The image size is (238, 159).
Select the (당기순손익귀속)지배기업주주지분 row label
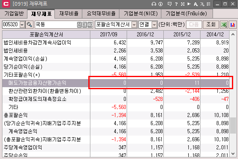pyautogui.click(x=42, y=123)
